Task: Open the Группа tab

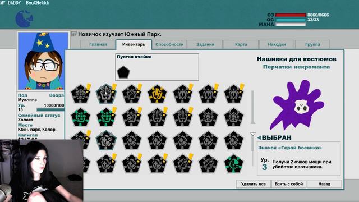Action: coord(312,44)
